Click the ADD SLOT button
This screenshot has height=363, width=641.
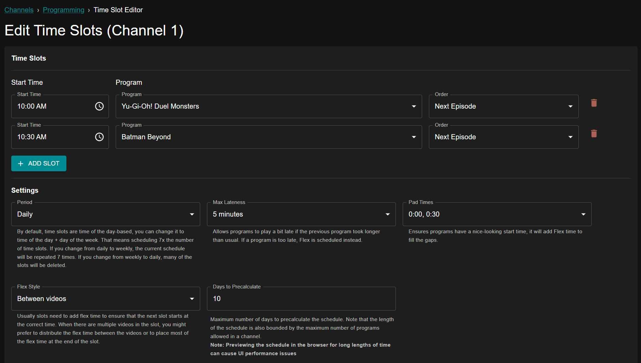(38, 163)
